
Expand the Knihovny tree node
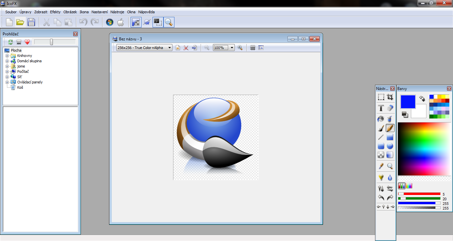pyautogui.click(x=7, y=56)
